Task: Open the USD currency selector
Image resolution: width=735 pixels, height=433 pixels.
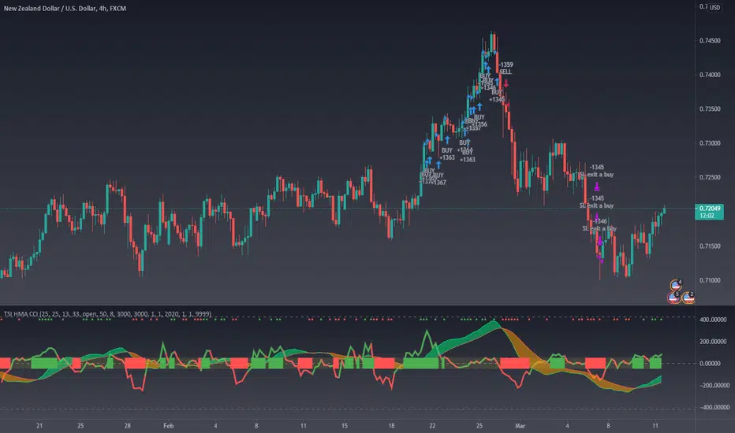Action: 714,8
